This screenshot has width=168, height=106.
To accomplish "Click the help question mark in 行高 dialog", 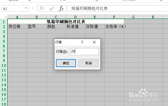I will (x=82, y=42).
